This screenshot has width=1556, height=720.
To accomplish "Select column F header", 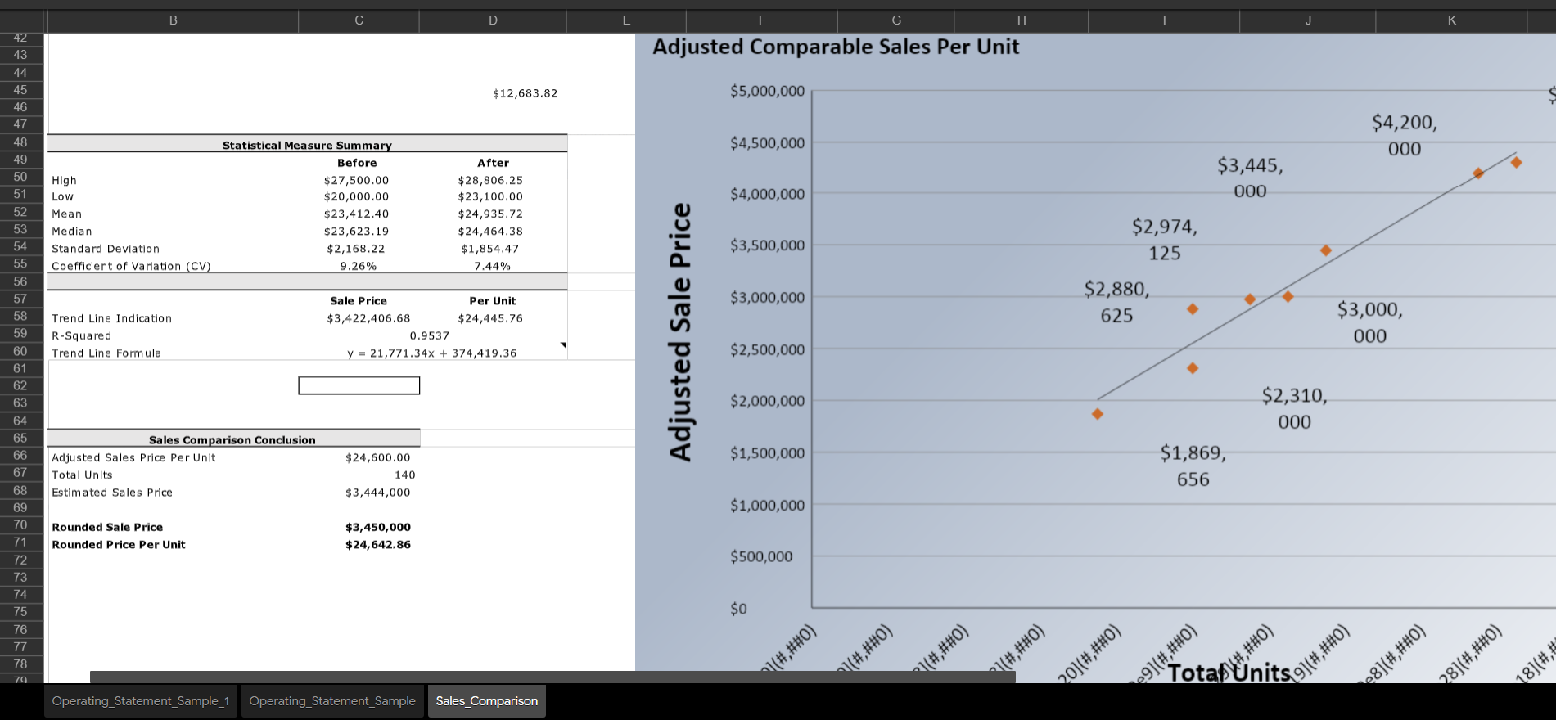I will (x=762, y=20).
